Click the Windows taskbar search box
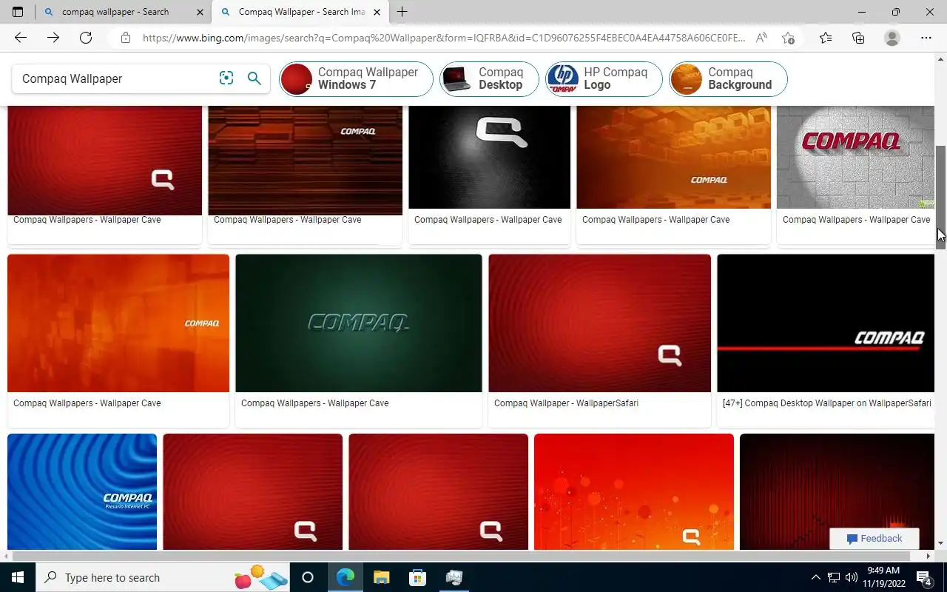The width and height of the screenshot is (947, 592). click(163, 577)
